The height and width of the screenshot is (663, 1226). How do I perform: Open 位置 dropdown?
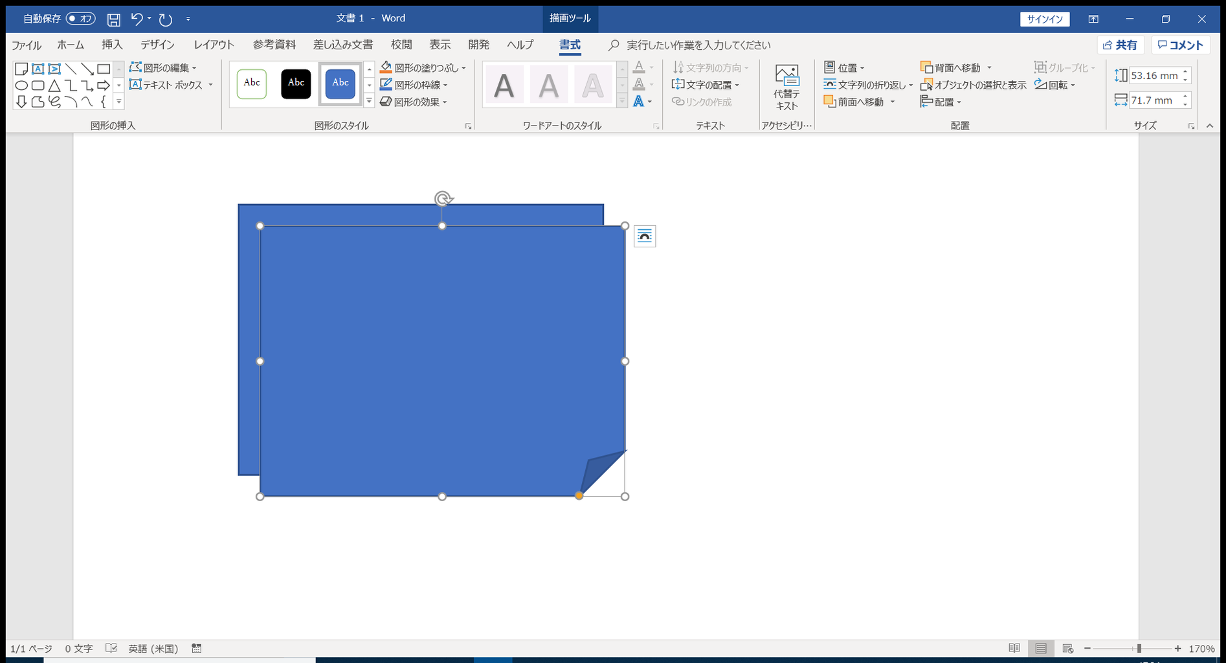tap(845, 67)
